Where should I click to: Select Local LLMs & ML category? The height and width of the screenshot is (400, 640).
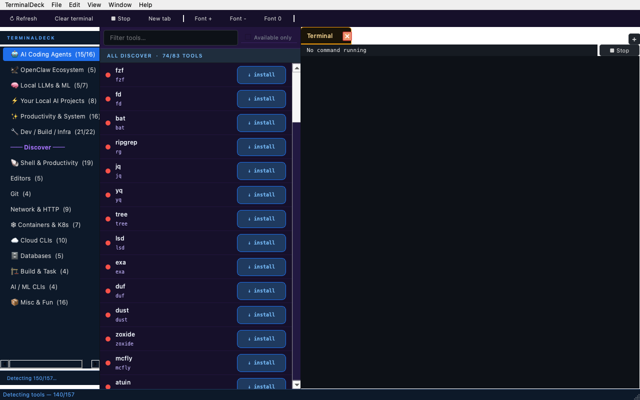point(51,85)
